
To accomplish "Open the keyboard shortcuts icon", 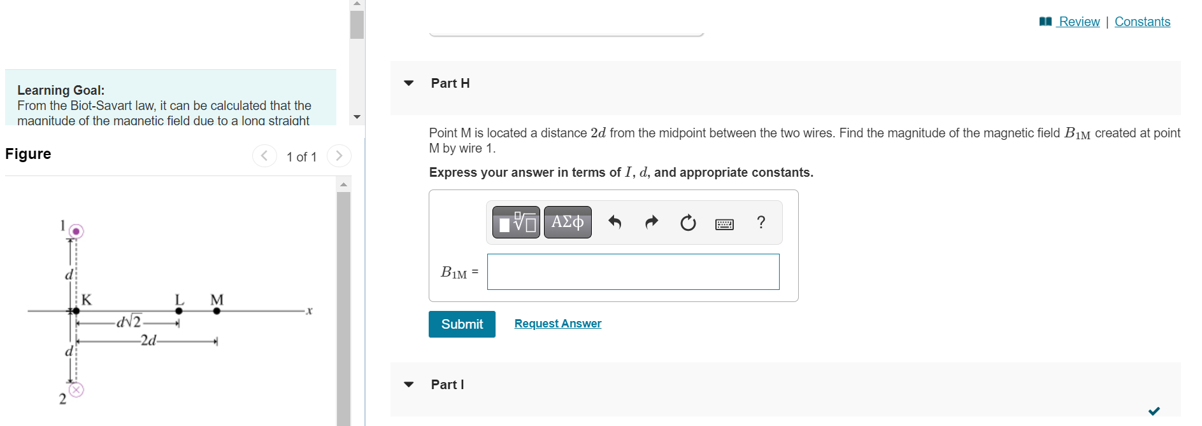I will [724, 224].
